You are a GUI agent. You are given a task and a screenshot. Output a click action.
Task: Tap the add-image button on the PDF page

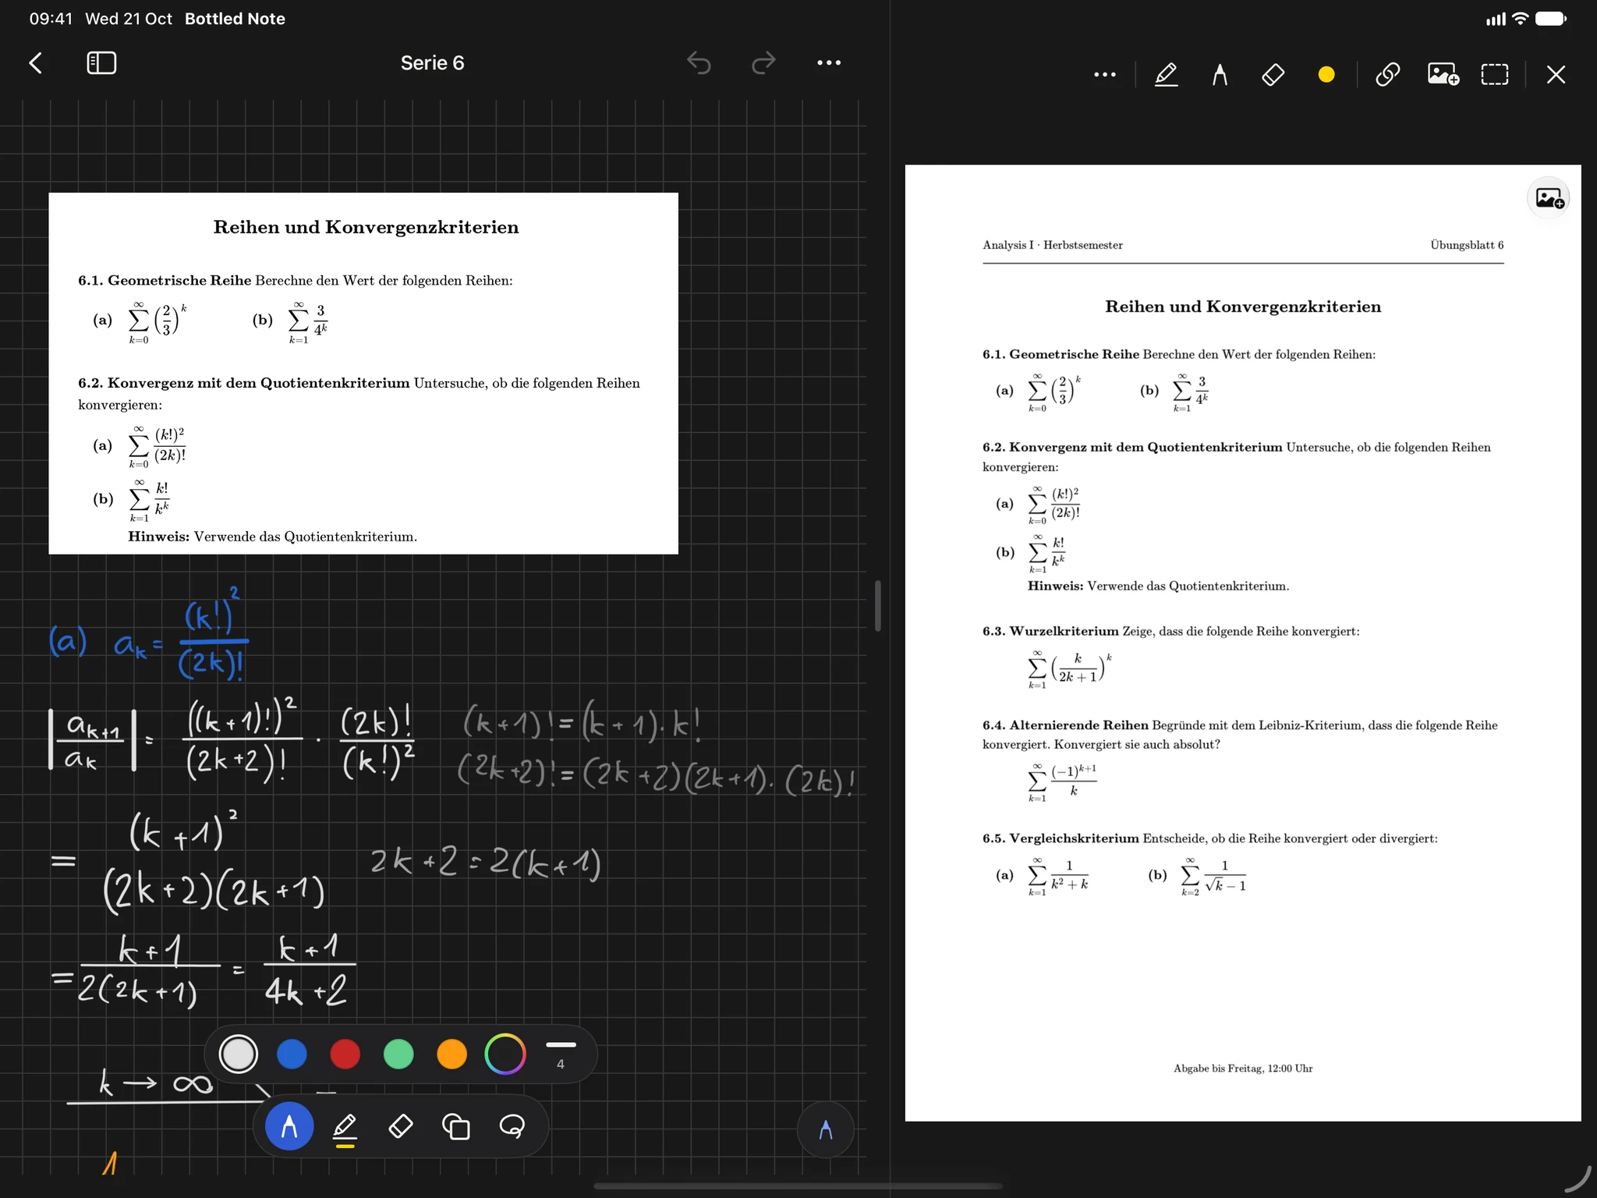pos(1549,198)
